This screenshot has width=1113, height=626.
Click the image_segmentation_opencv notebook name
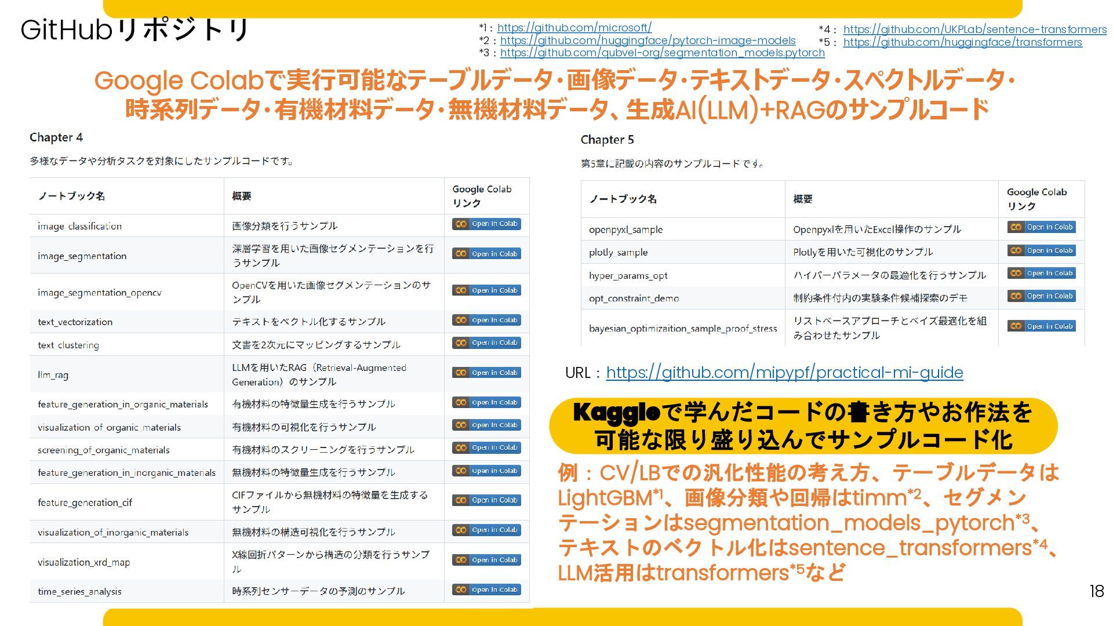100,293
